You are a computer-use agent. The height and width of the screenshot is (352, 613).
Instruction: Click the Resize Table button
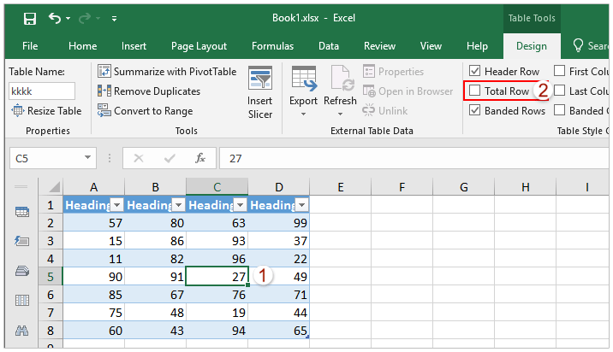[x=46, y=110]
